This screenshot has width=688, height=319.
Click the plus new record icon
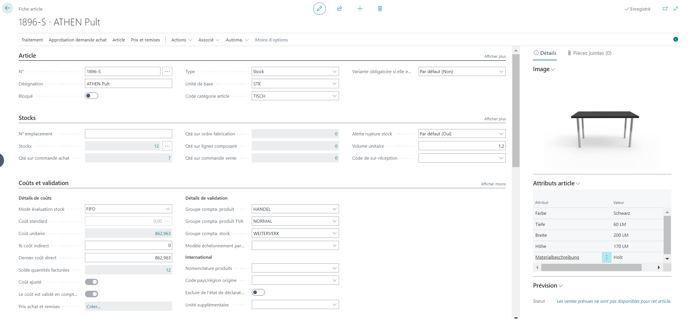[360, 9]
